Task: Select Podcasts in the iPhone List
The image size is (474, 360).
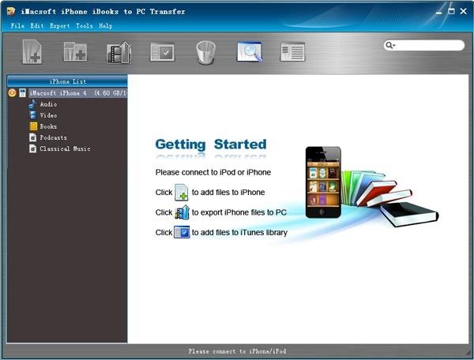Action: 53,137
